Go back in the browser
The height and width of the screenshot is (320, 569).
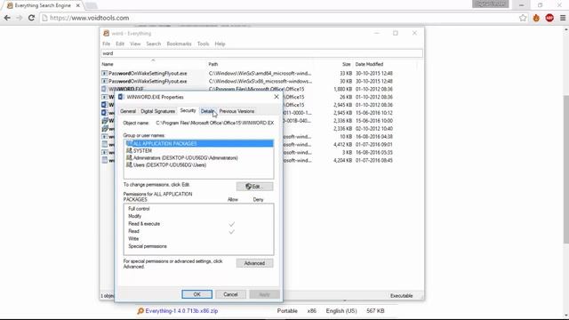(7, 18)
